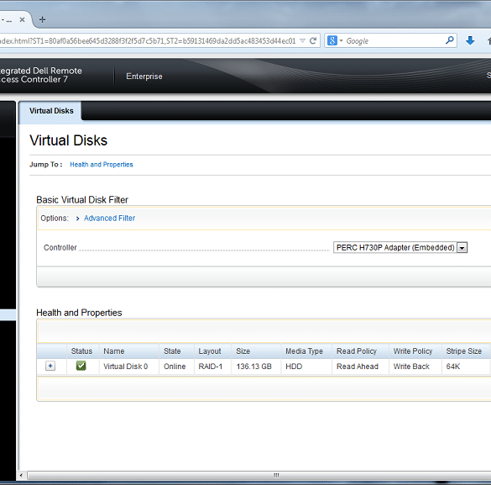Open the Advanced Filter link
This screenshot has height=485, width=491.
click(x=109, y=219)
